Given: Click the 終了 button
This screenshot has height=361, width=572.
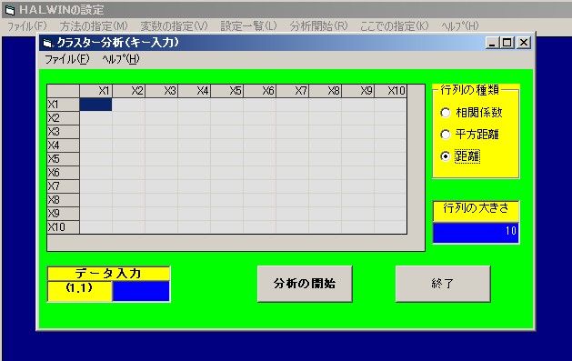Looking at the screenshot, I should [x=443, y=284].
